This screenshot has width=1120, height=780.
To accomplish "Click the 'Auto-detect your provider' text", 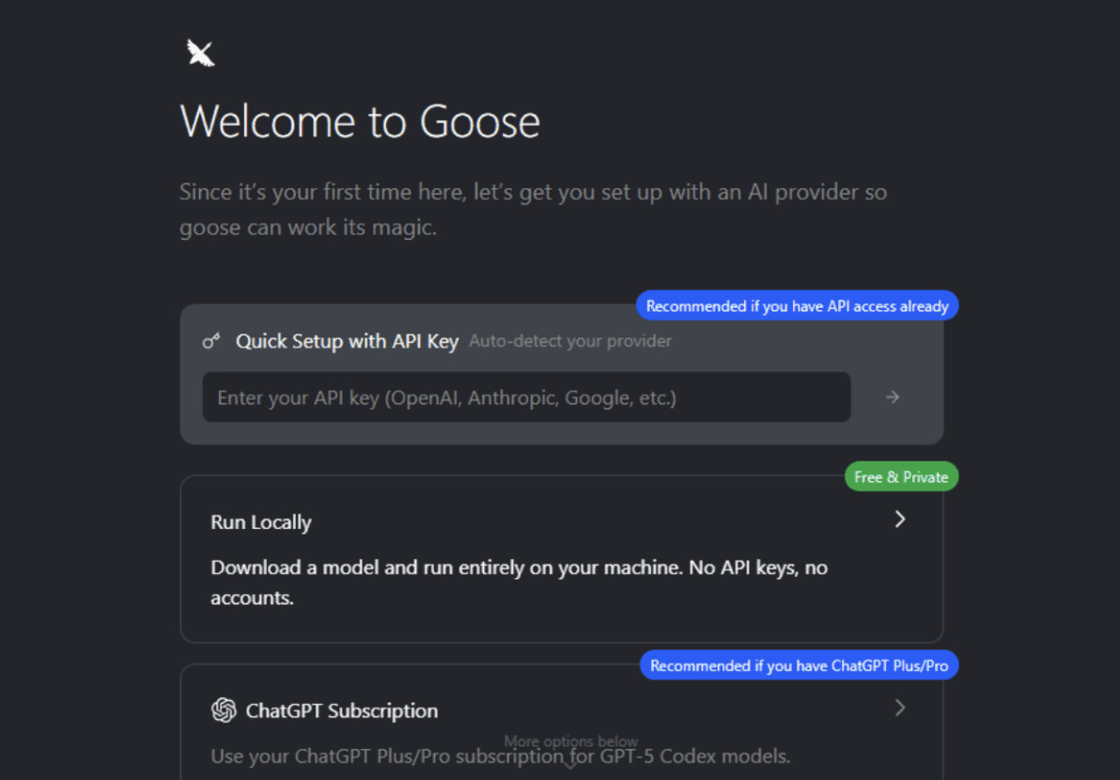I will tap(569, 341).
